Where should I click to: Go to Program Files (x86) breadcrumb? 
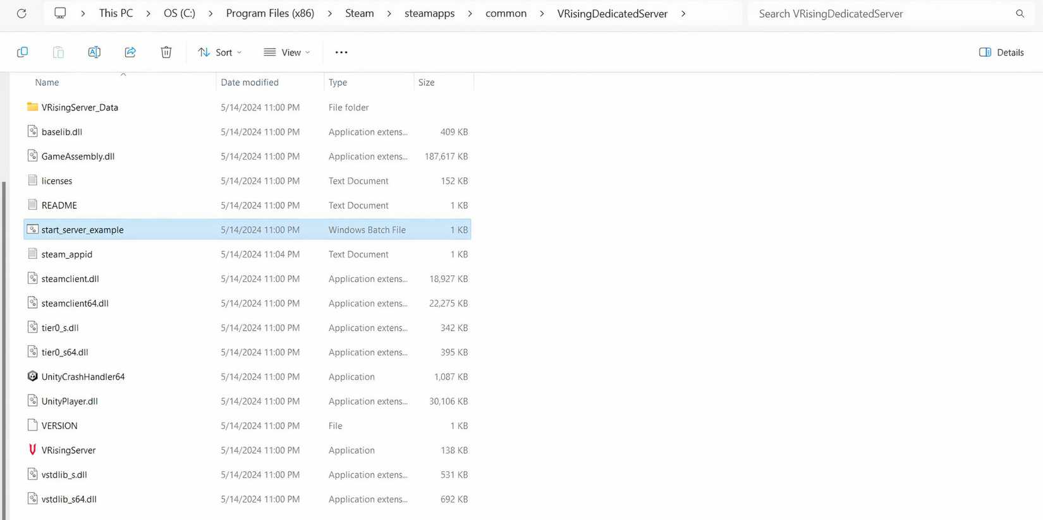point(270,13)
